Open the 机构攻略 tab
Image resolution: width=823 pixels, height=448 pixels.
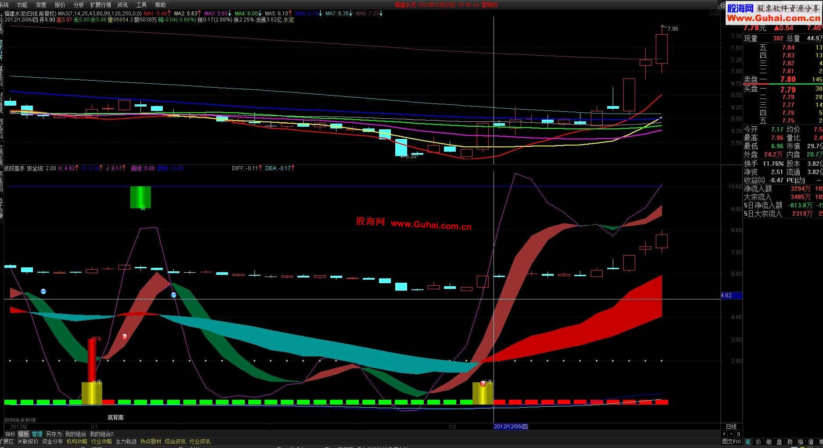77,441
